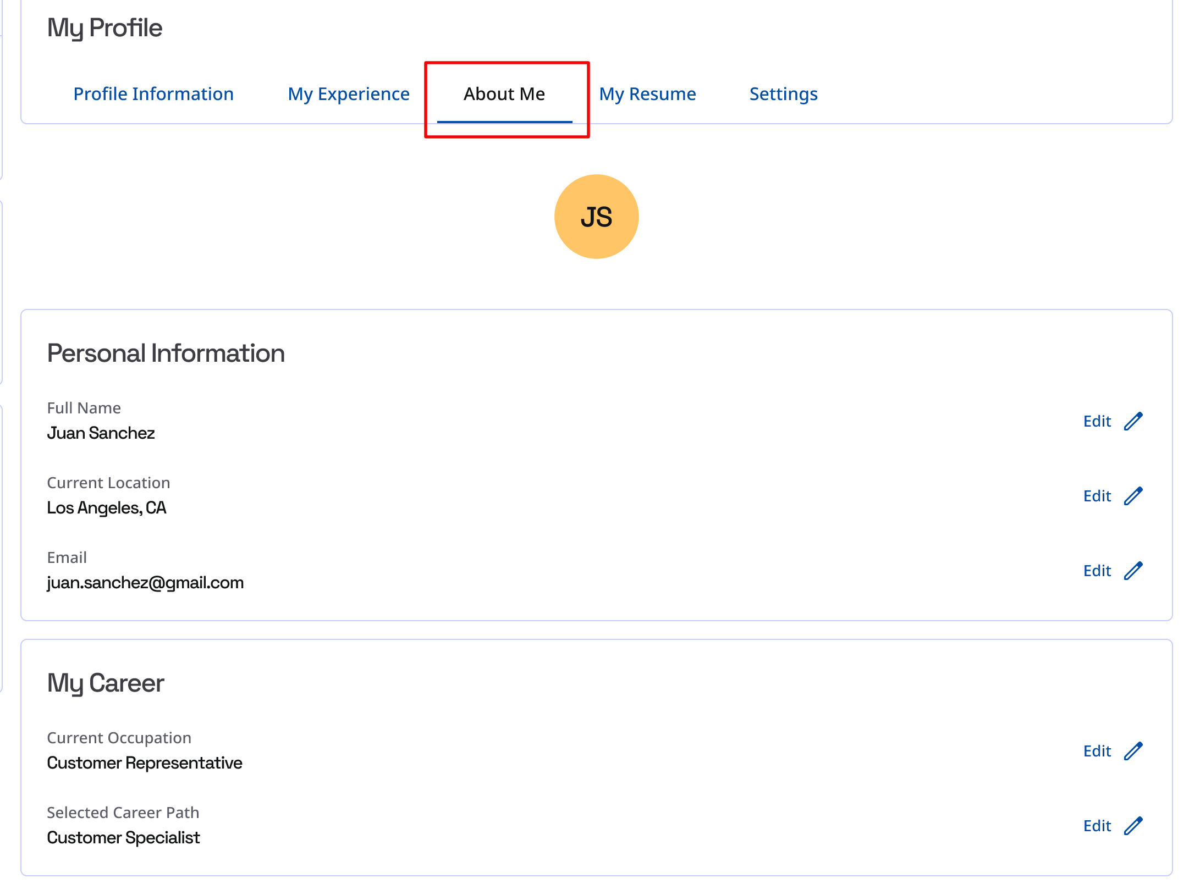Click pencil icon for Current Location
The height and width of the screenshot is (884, 1189).
(1133, 496)
